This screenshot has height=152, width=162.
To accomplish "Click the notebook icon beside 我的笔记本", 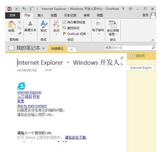I will click(x=11, y=48).
